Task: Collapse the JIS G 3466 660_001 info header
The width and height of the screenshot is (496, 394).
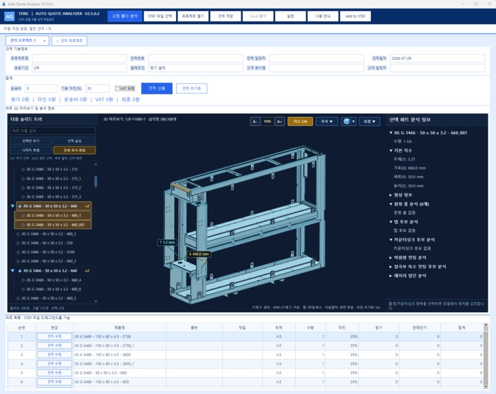Action: pyautogui.click(x=391, y=133)
